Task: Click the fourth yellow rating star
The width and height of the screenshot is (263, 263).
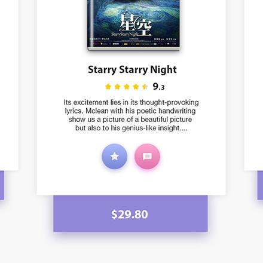Action: (136, 87)
